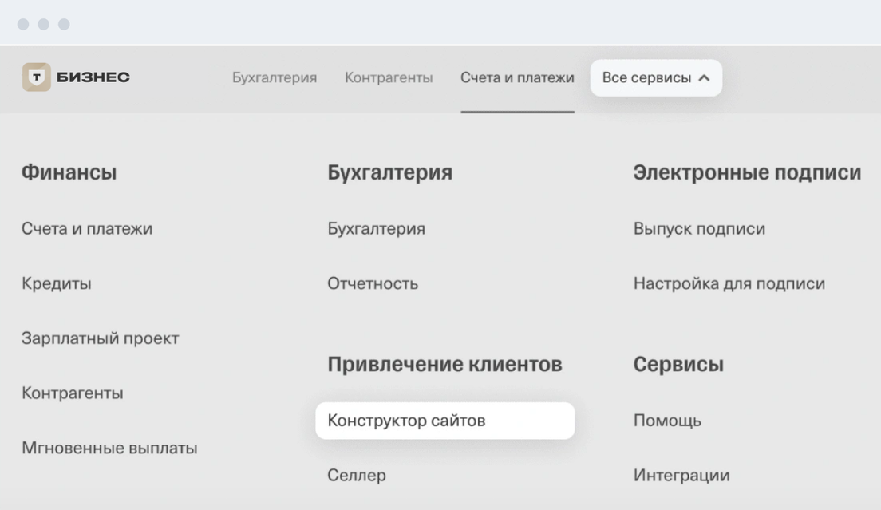Open Отчетность menu entry
The width and height of the screenshot is (881, 510).
click(x=373, y=283)
